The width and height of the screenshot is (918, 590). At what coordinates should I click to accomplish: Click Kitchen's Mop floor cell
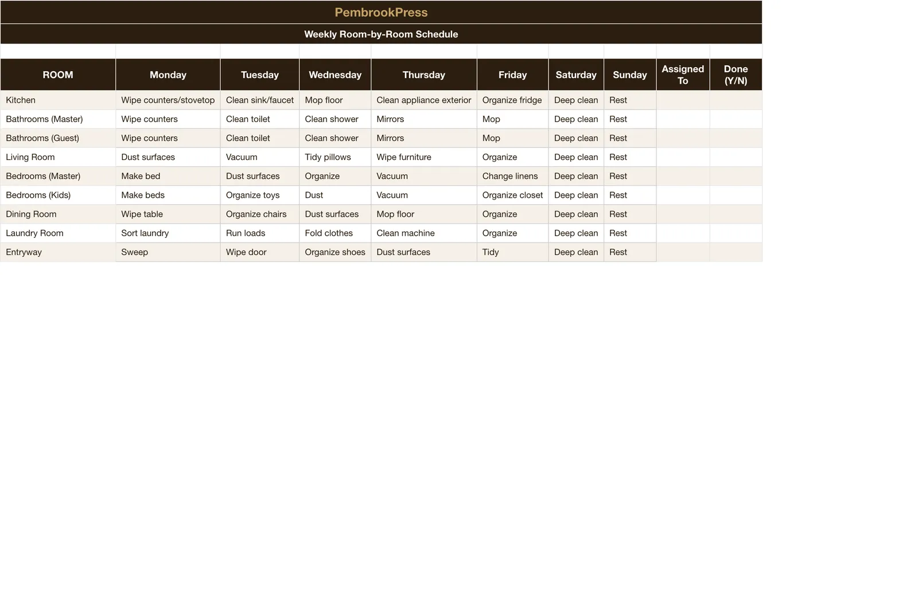pyautogui.click(x=335, y=100)
